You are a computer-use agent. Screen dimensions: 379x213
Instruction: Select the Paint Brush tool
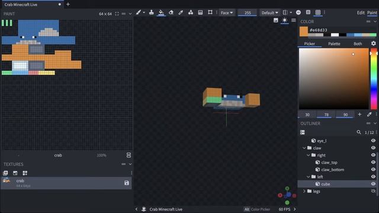click(x=138, y=12)
